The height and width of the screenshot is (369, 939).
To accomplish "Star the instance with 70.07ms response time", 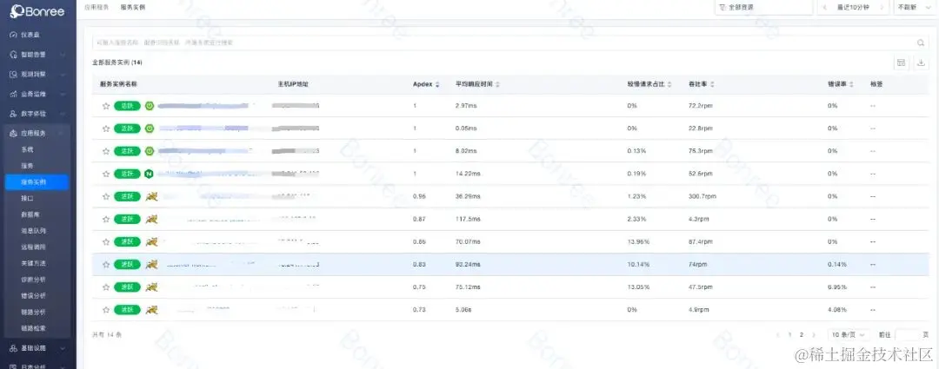I will click(x=106, y=241).
